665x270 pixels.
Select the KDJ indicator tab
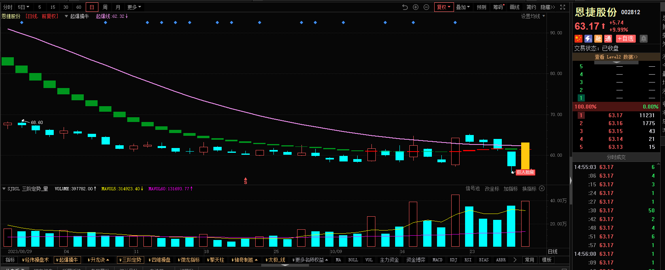point(453,260)
